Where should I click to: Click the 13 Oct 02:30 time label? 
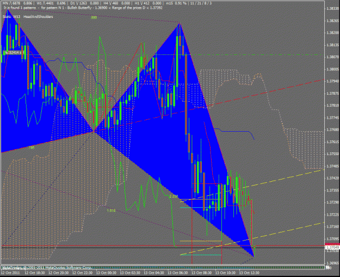(130, 273)
